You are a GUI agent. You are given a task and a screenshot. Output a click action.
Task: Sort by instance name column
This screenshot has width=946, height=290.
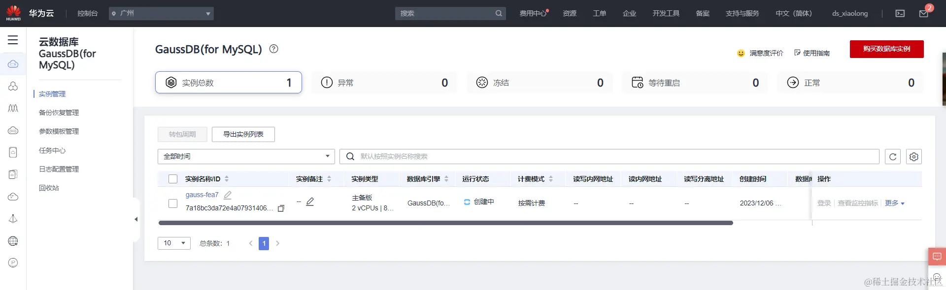pos(227,179)
